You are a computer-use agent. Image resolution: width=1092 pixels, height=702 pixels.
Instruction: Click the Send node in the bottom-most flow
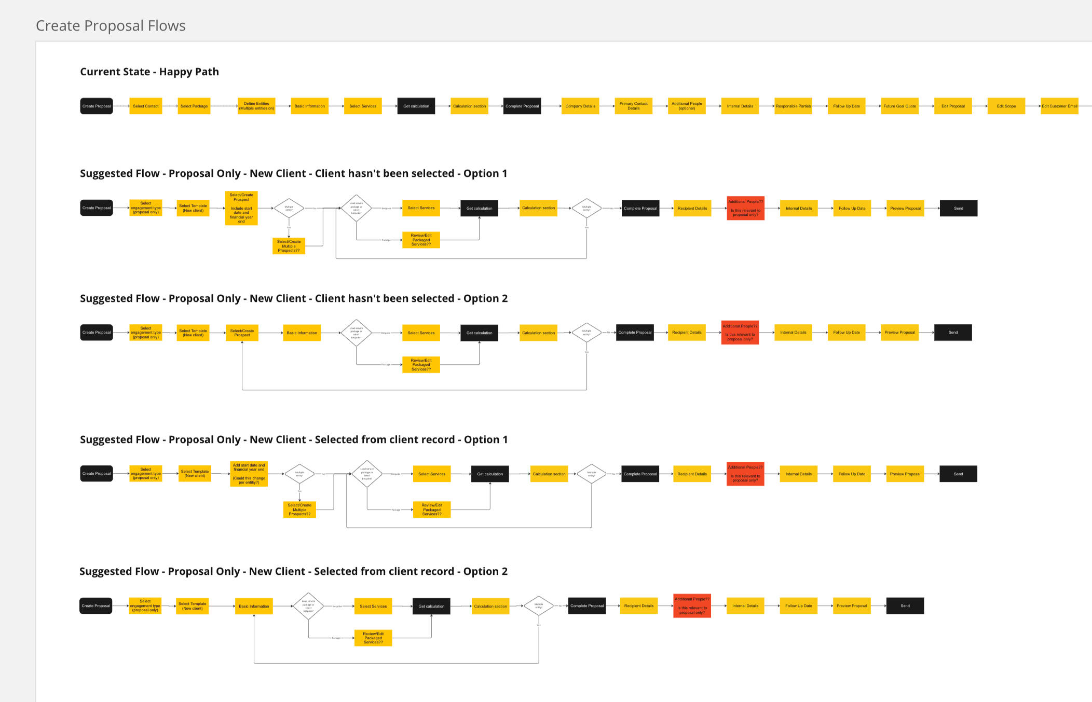(x=905, y=605)
